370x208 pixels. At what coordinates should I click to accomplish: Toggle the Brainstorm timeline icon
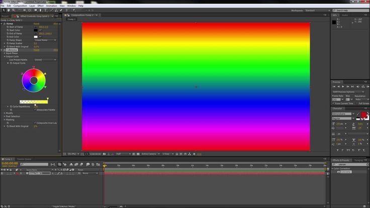88,164
